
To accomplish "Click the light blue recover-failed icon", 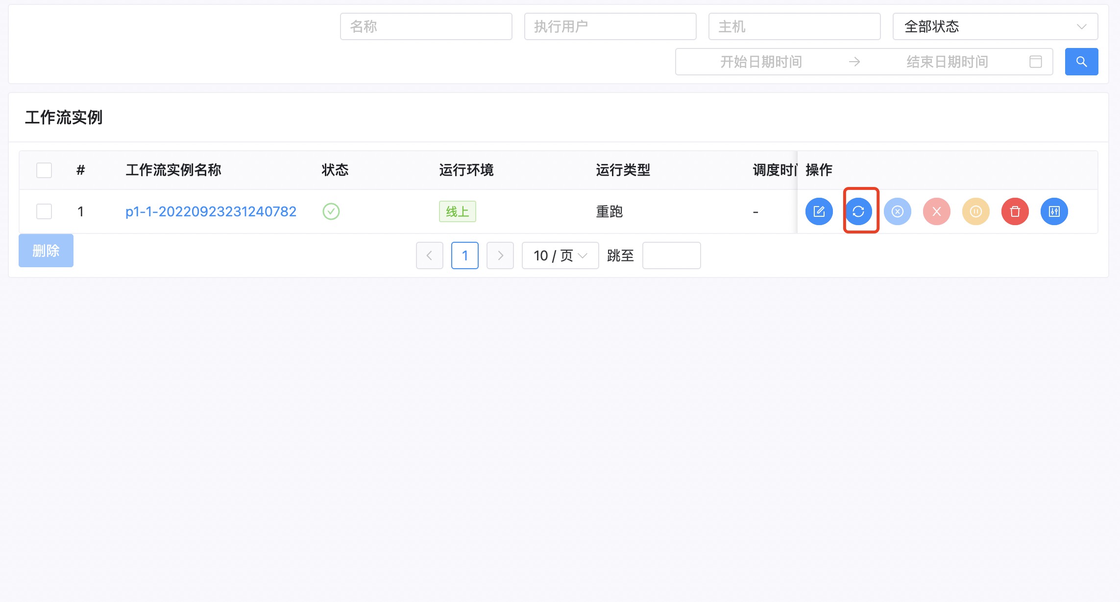I will 897,211.
